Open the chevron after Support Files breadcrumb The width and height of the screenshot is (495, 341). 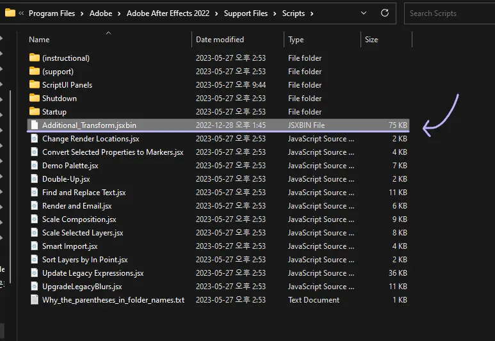[x=275, y=13]
